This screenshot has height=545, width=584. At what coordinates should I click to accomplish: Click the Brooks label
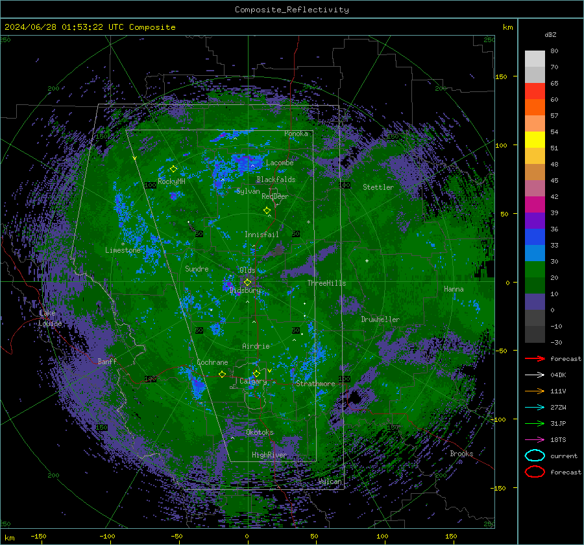[461, 454]
